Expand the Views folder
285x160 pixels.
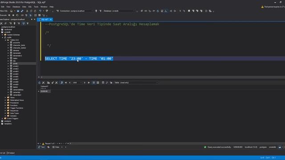(x=5, y=97)
